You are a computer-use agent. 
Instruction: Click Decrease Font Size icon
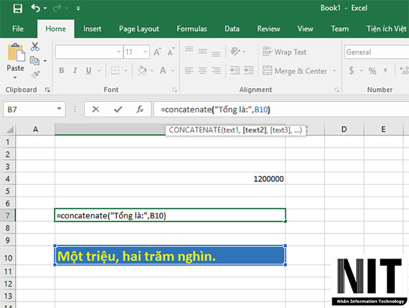coord(171,52)
